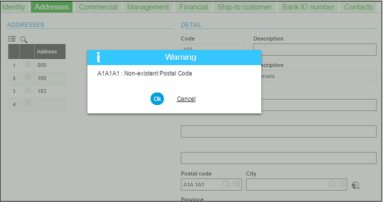Select the Ship-to customer tab
The image size is (383, 202).
coord(244,7)
